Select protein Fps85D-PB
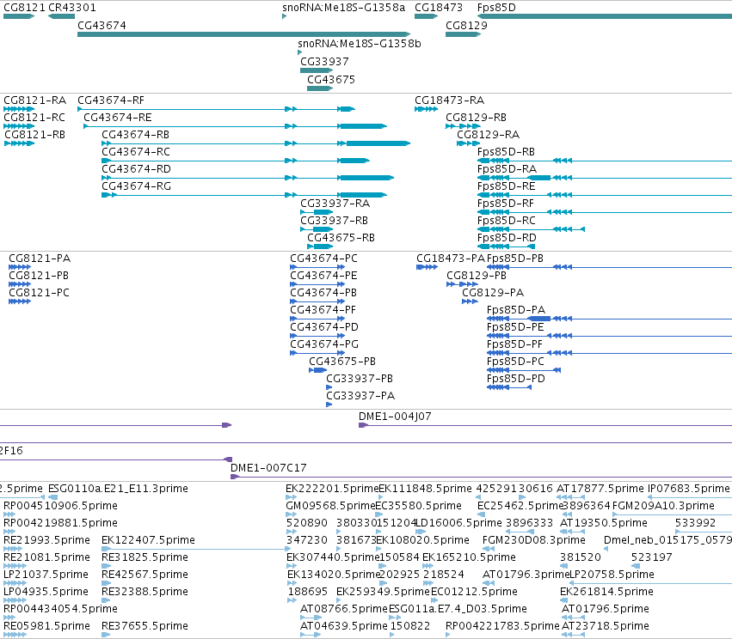Viewport: 732px width, 639px height. pos(515,259)
